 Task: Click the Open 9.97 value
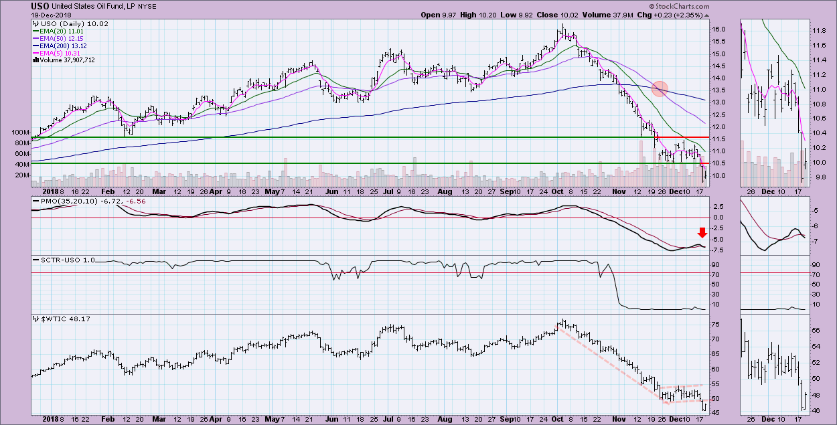point(439,15)
